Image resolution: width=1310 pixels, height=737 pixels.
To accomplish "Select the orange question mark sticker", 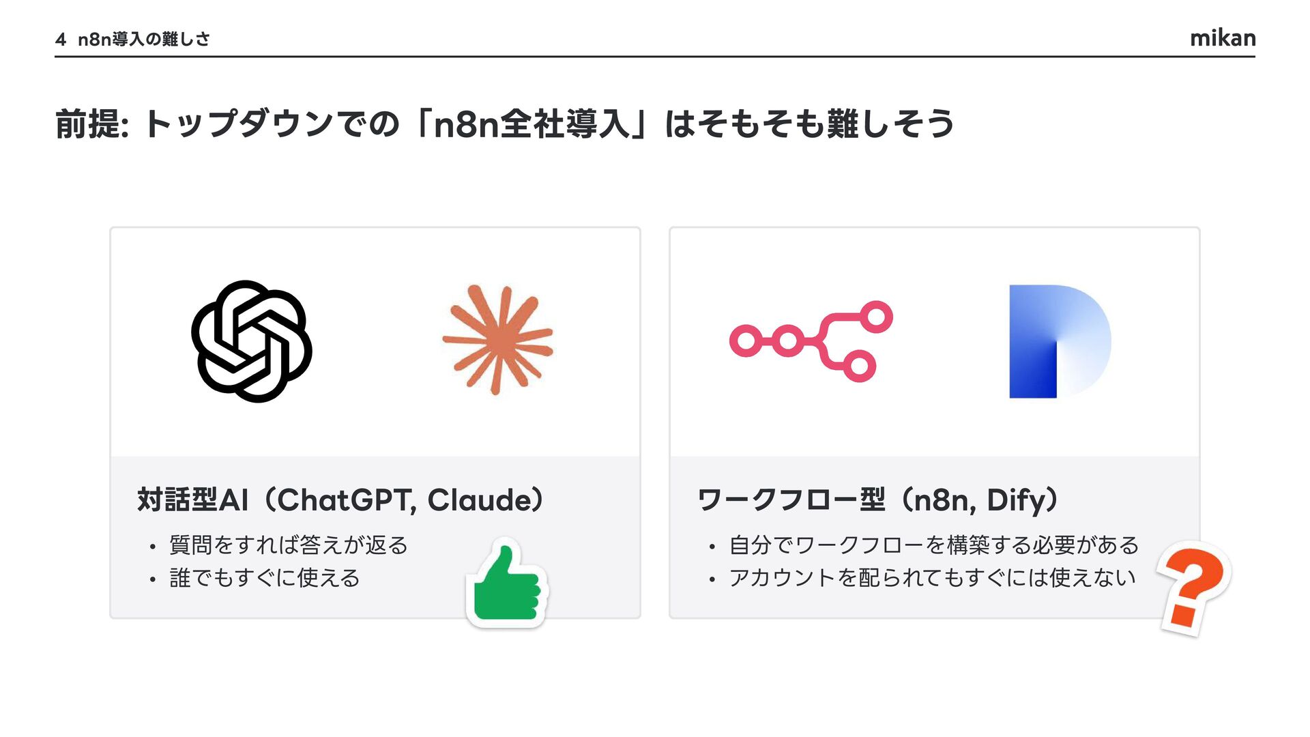I will point(1195,587).
